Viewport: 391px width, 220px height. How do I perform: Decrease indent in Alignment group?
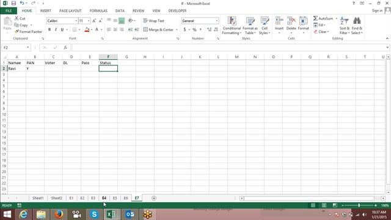[x=130, y=29]
